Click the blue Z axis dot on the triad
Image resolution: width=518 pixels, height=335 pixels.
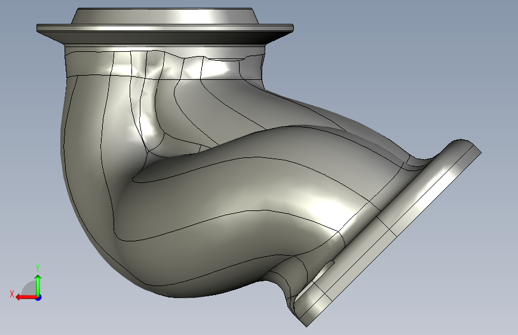(39, 297)
